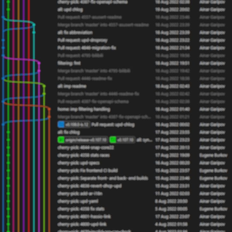Select commit 'Pull request: 4446-readme-fix'
The image size is (232, 232).
tap(85, 79)
